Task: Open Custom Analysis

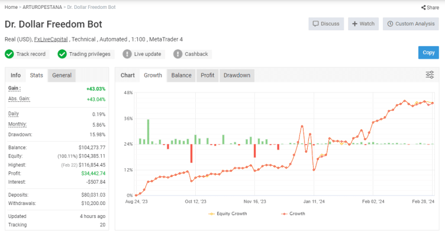Action: [411, 24]
